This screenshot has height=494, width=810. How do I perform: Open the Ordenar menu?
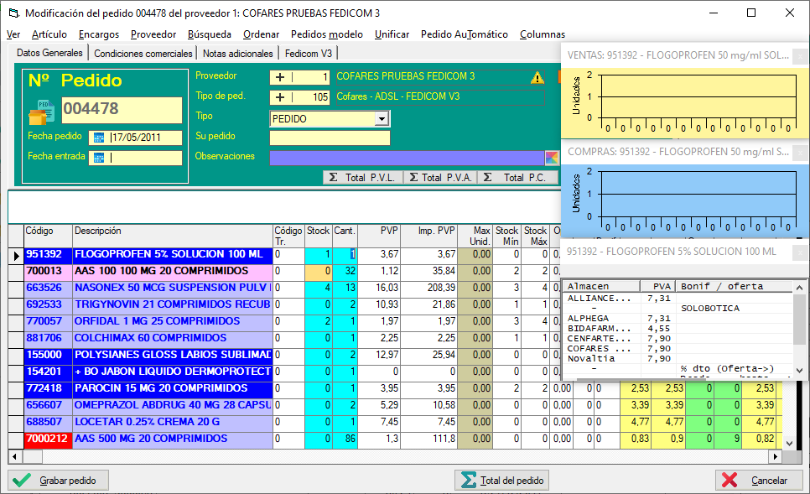tap(261, 34)
